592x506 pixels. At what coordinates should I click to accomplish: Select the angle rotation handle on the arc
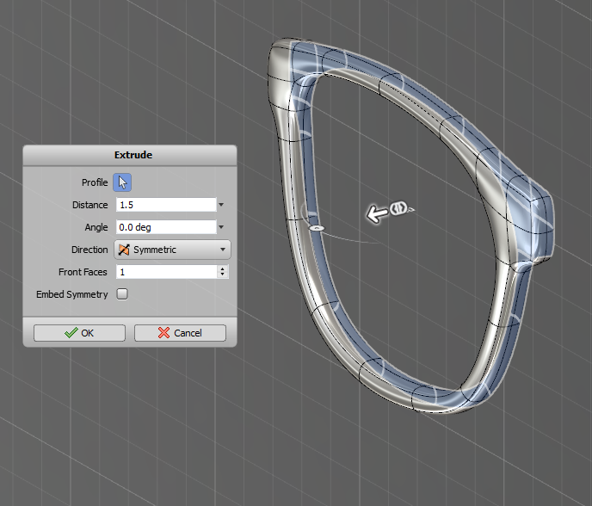click(x=317, y=228)
